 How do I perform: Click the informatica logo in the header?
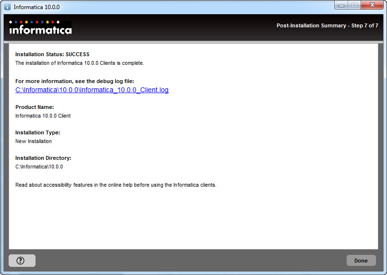tap(40, 27)
